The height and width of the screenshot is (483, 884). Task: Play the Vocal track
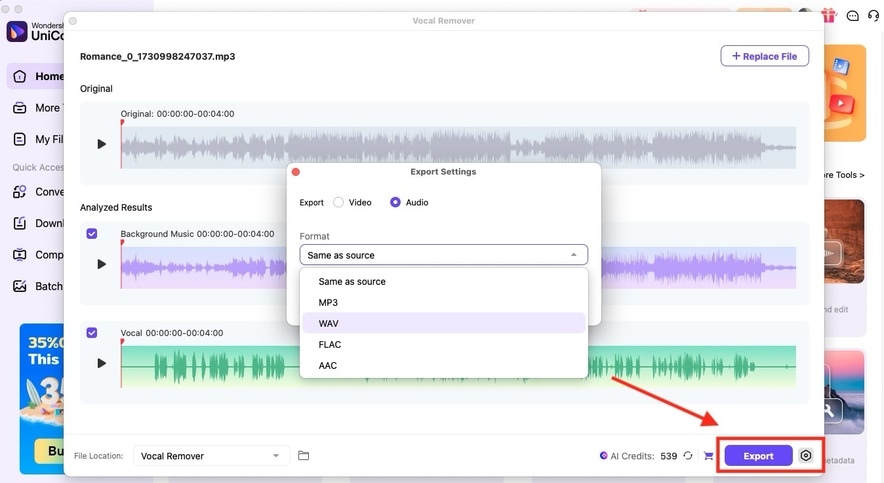102,363
